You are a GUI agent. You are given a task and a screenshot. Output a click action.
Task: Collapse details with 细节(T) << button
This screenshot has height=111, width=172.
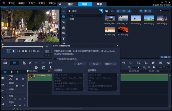coord(110,64)
